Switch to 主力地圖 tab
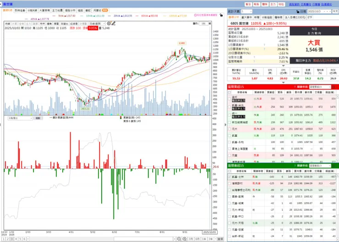This screenshot has width=339, height=242. (58, 11)
